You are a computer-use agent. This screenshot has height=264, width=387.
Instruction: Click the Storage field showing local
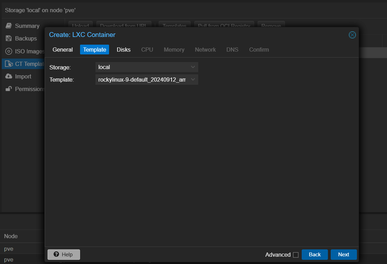[x=146, y=67]
